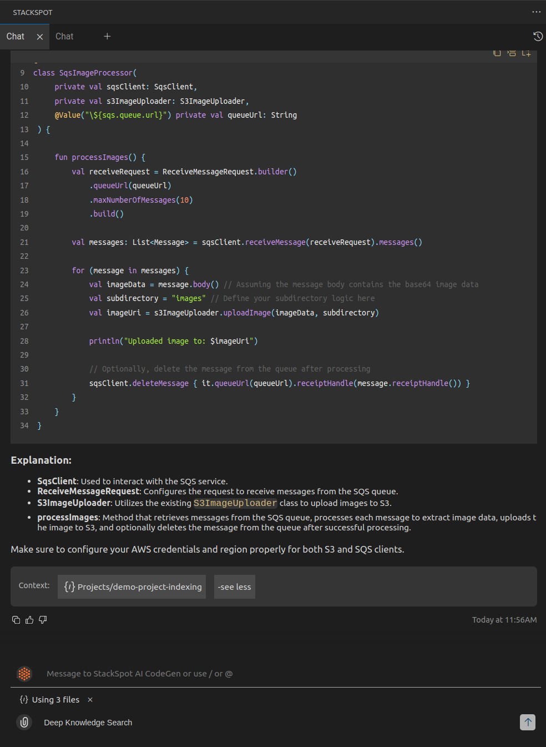Open the StackSpot panel more actions menu
Image resolution: width=546 pixels, height=747 pixels.
[x=536, y=12]
